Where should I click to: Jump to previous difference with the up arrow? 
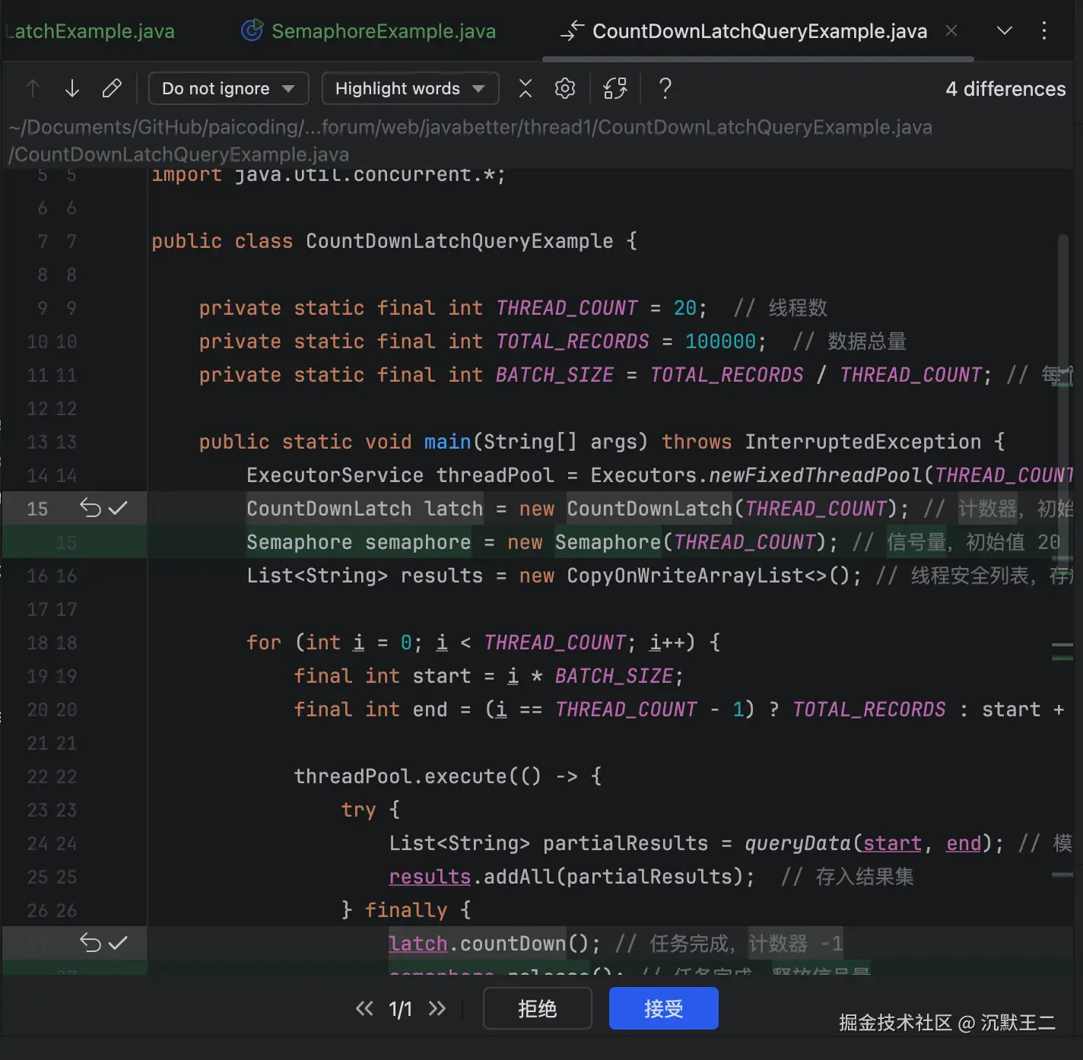pos(33,88)
